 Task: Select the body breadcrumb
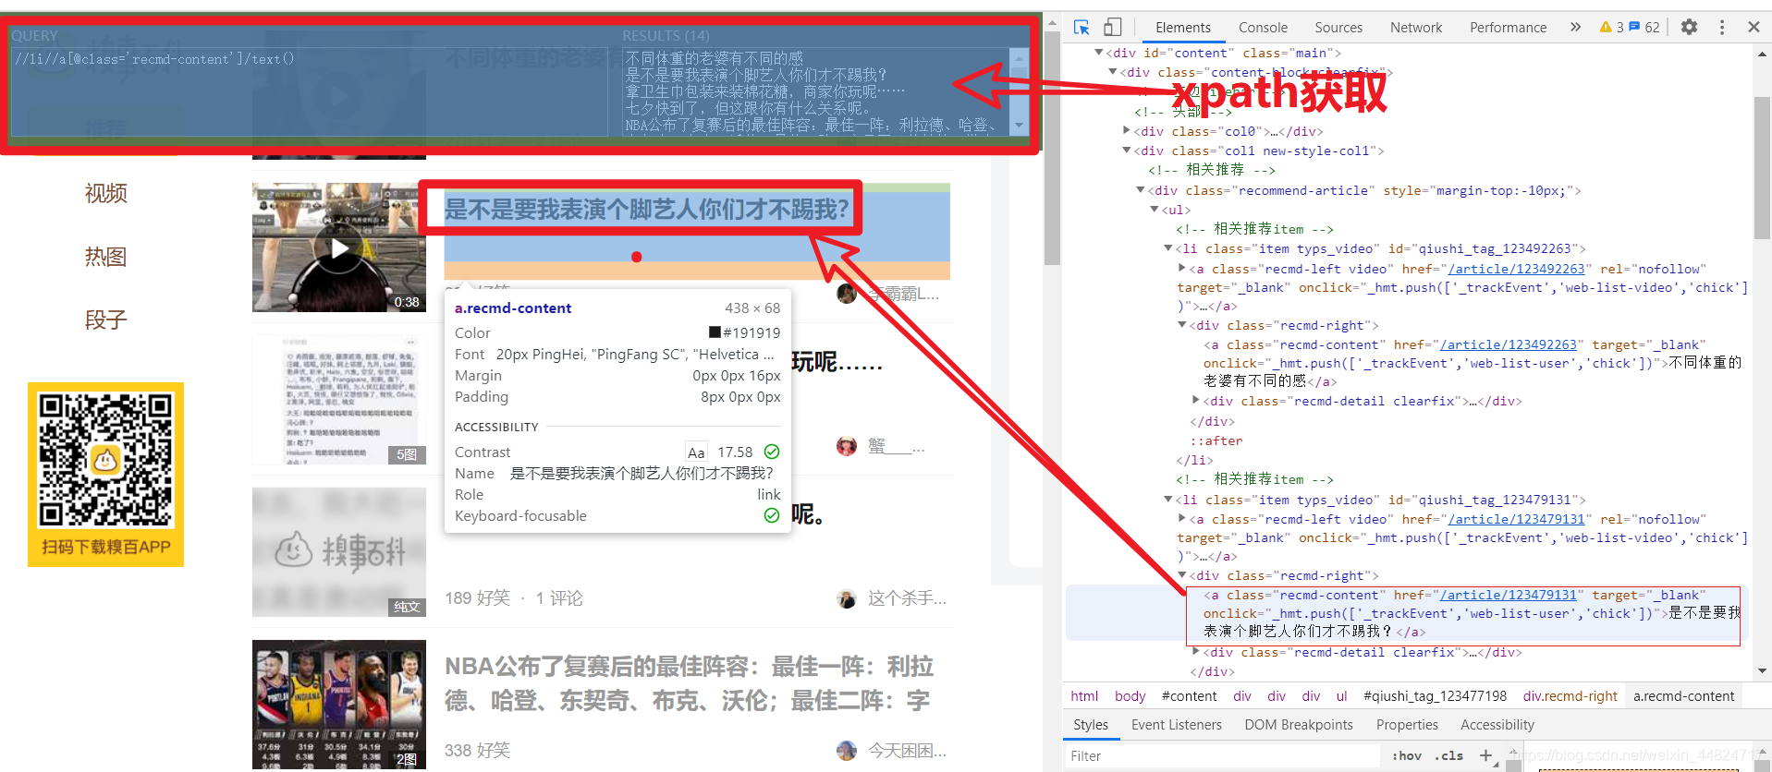click(x=1130, y=696)
